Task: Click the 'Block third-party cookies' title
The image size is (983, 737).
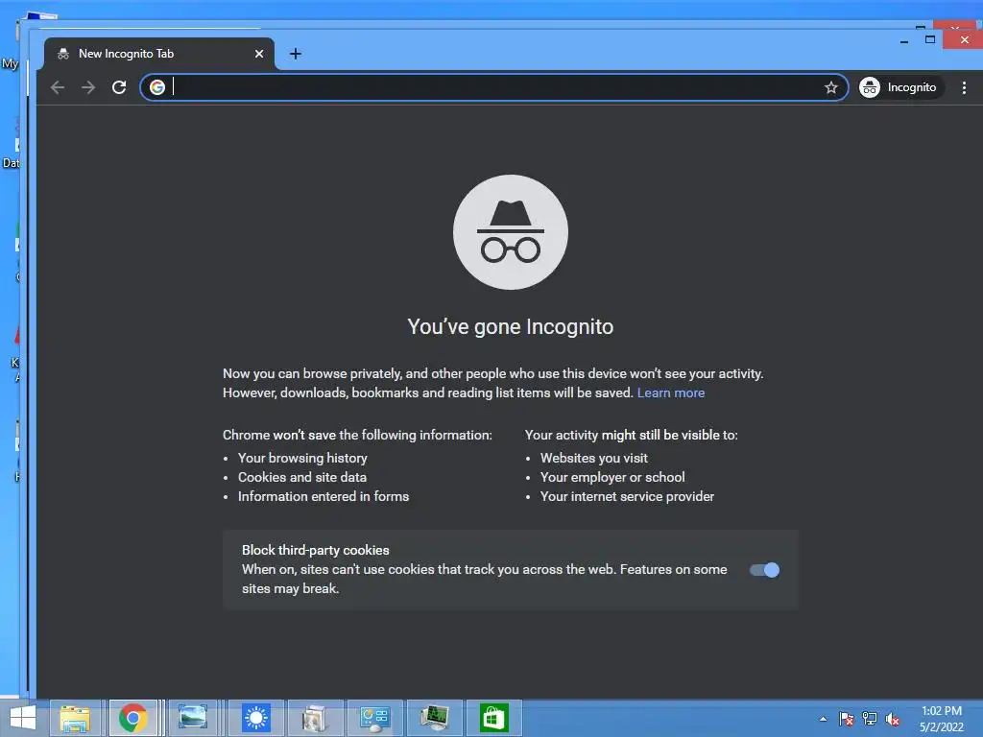Action: pos(315,550)
